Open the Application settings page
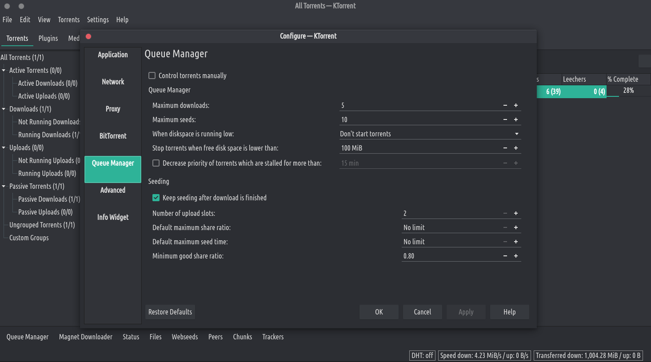 coord(113,61)
